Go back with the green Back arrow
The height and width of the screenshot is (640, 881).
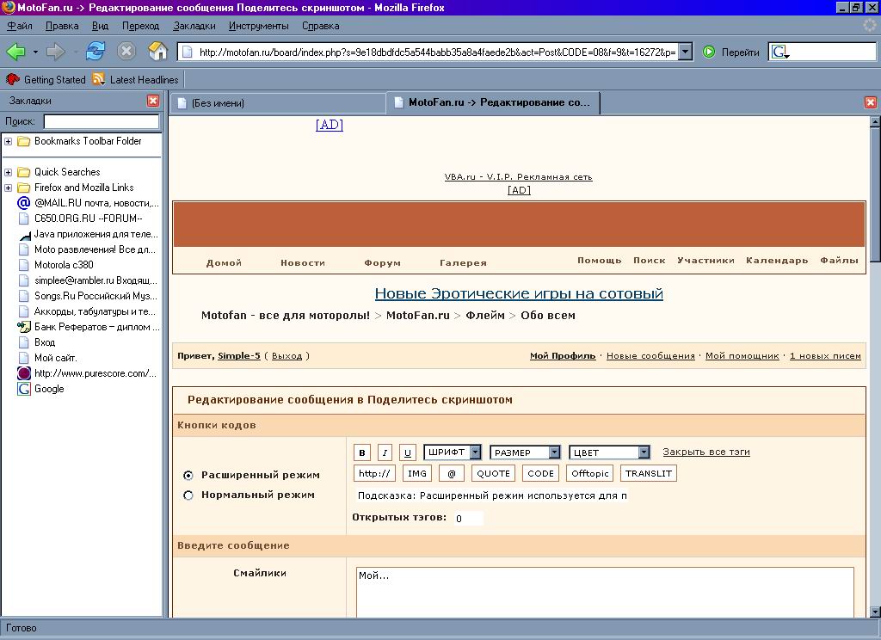click(15, 52)
